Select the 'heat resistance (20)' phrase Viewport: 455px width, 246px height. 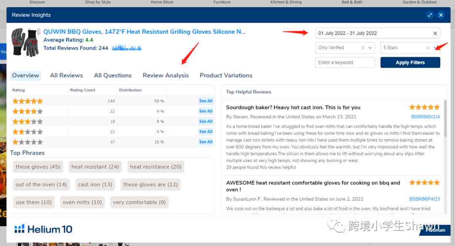[155, 167]
